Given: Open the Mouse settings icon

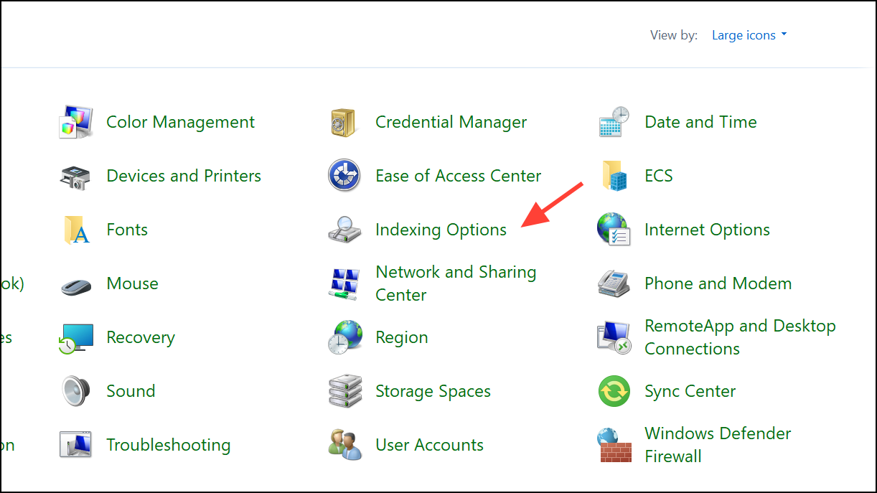Looking at the screenshot, I should click(x=75, y=283).
